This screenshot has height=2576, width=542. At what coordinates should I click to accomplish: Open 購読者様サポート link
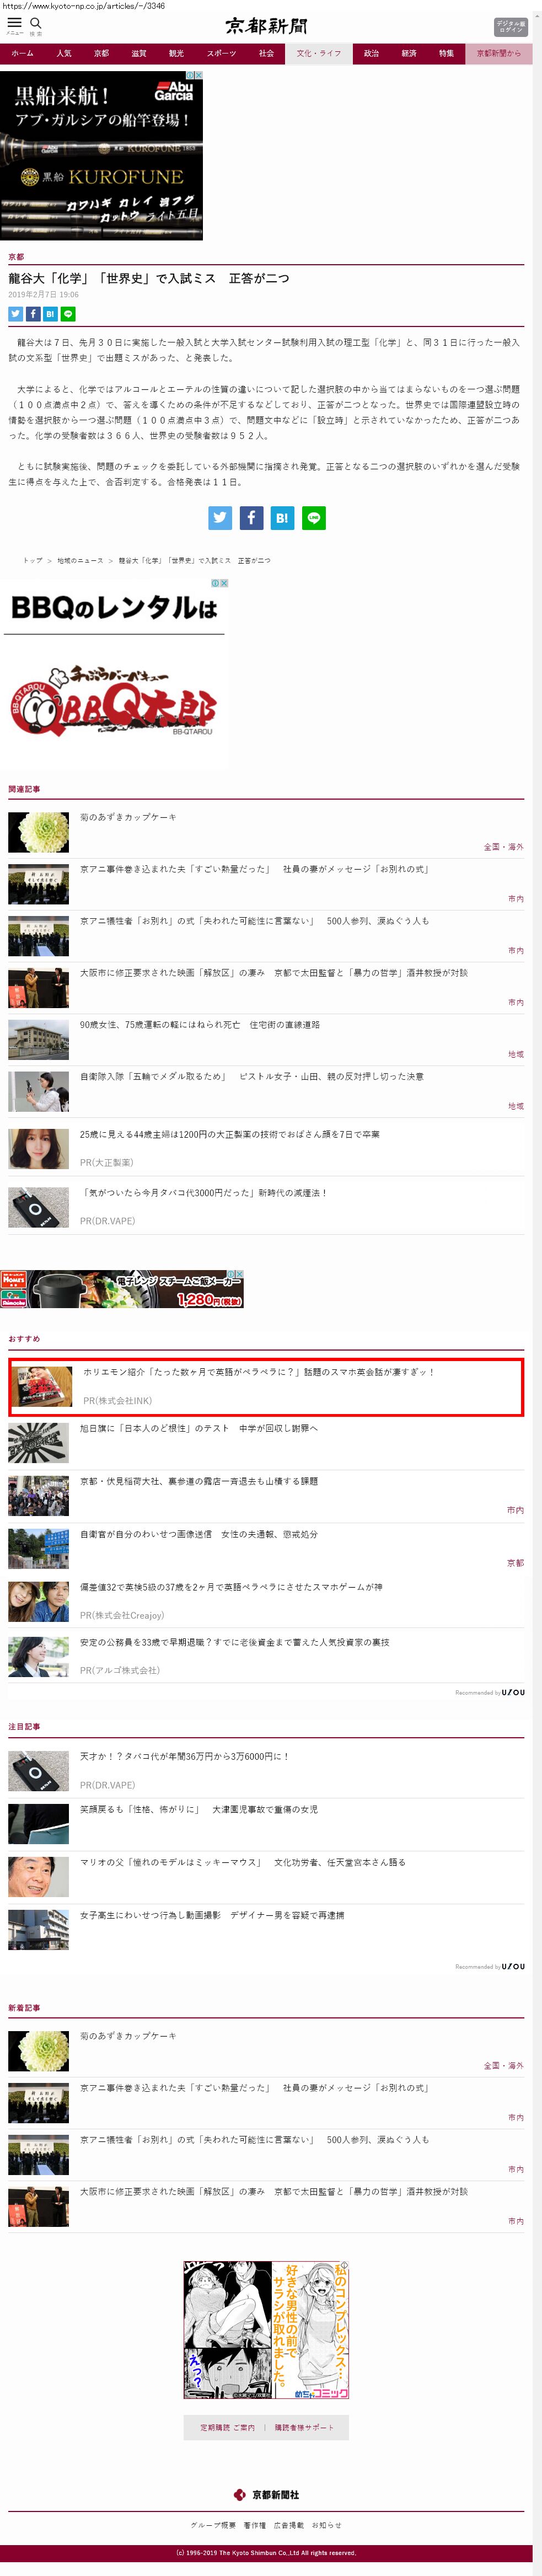(x=305, y=2427)
